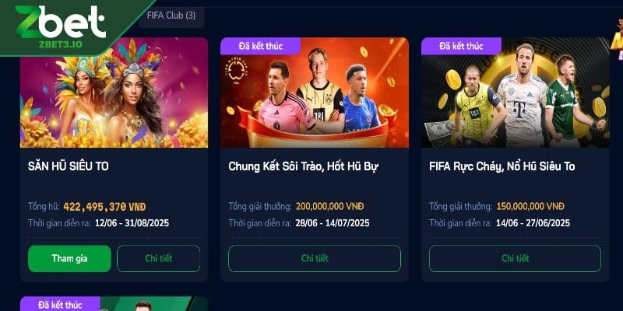Click the Club World Cup emblem icon

238,71
